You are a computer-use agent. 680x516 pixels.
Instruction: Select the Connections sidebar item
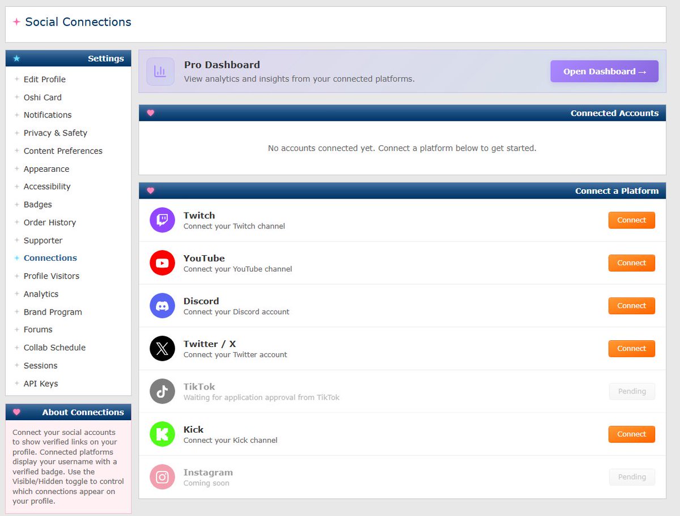[50, 258]
